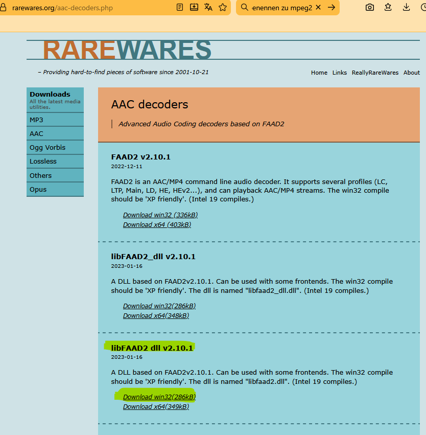Select AAC in the Downloads sidebar
The image size is (426, 435).
click(55, 134)
